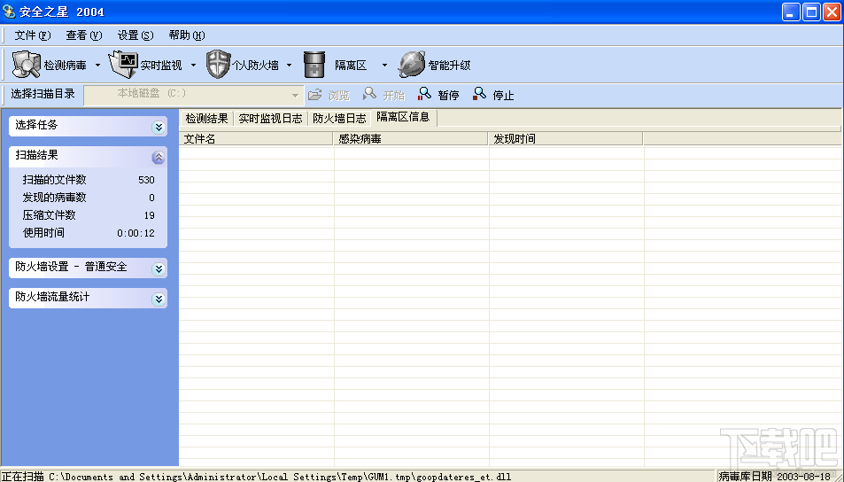This screenshot has width=844, height=482.
Task: Open the 本地磁盘 (C:) scan directory combo box
Action: [194, 94]
